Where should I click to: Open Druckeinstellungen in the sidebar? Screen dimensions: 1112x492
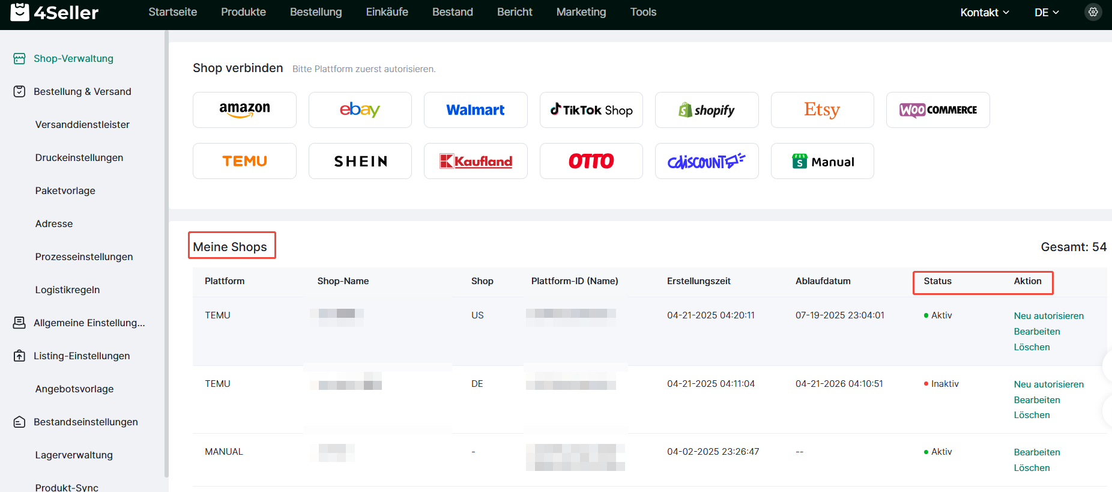(x=79, y=157)
